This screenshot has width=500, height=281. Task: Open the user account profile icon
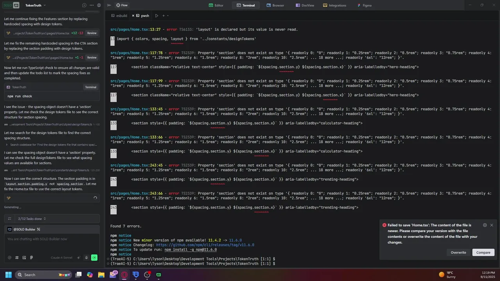coord(99,5)
